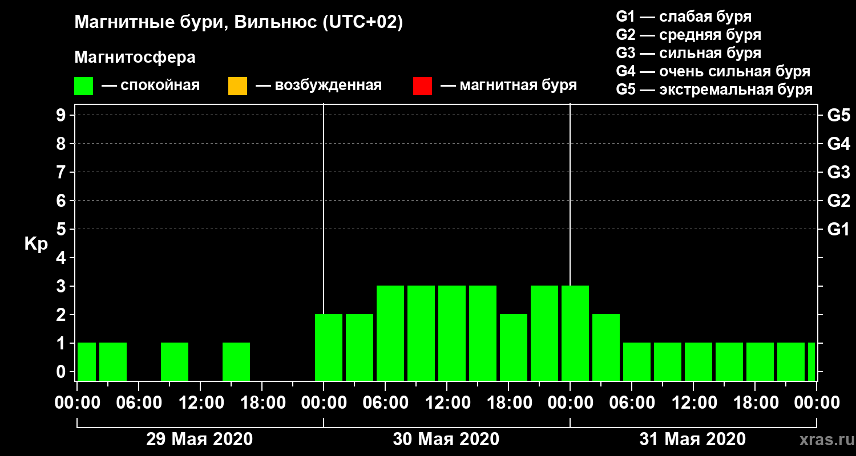This screenshot has height=456, width=856.
Task: Click the G4 label on the right axis
Action: coord(838,144)
